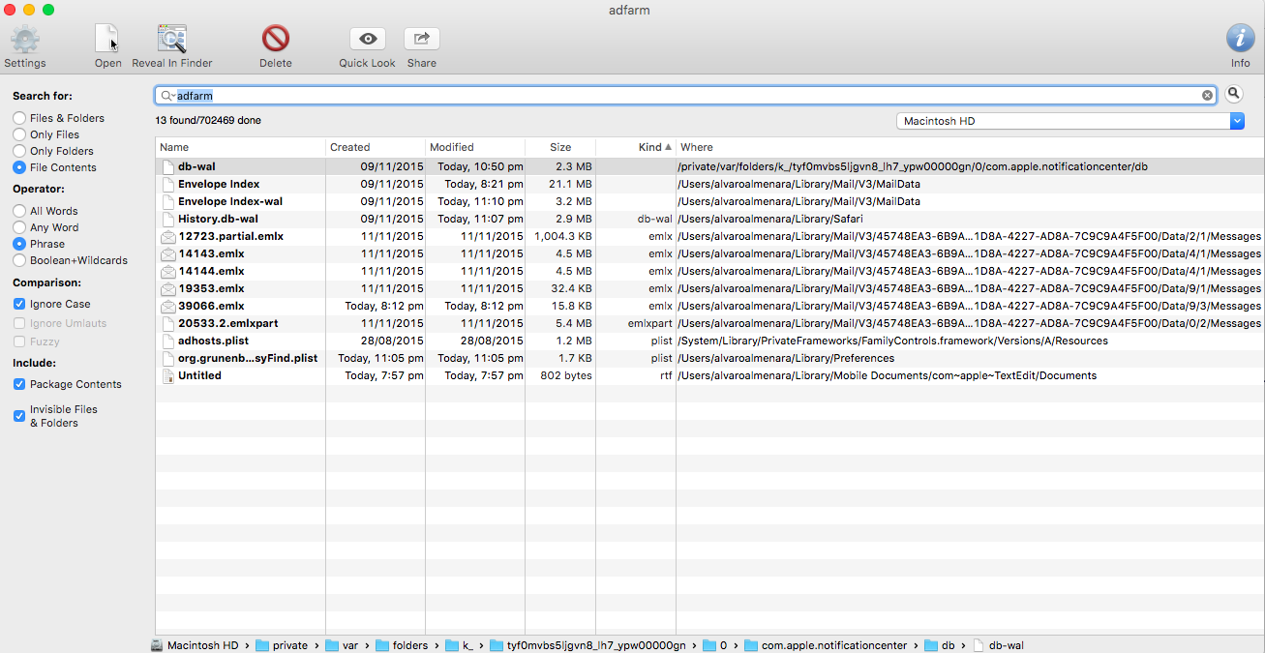Click mail icon of 19353.emlx
The height and width of the screenshot is (653, 1265).
pyautogui.click(x=167, y=288)
